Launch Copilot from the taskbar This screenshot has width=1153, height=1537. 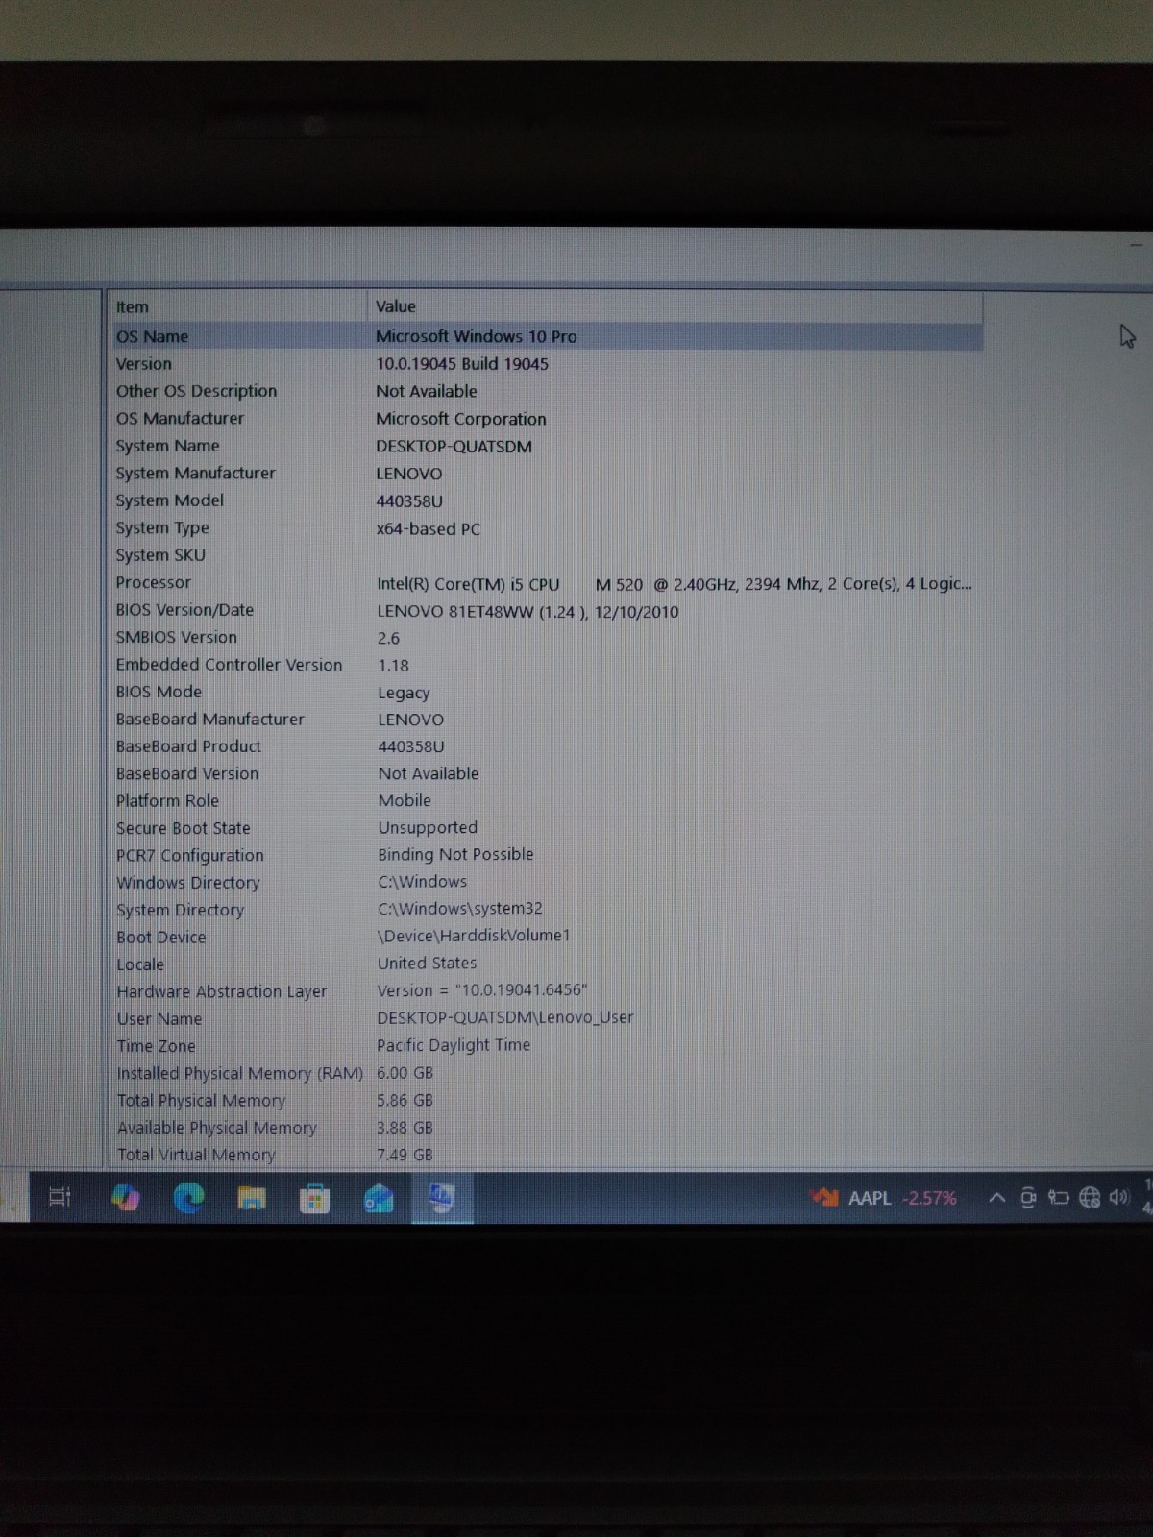tap(125, 1197)
